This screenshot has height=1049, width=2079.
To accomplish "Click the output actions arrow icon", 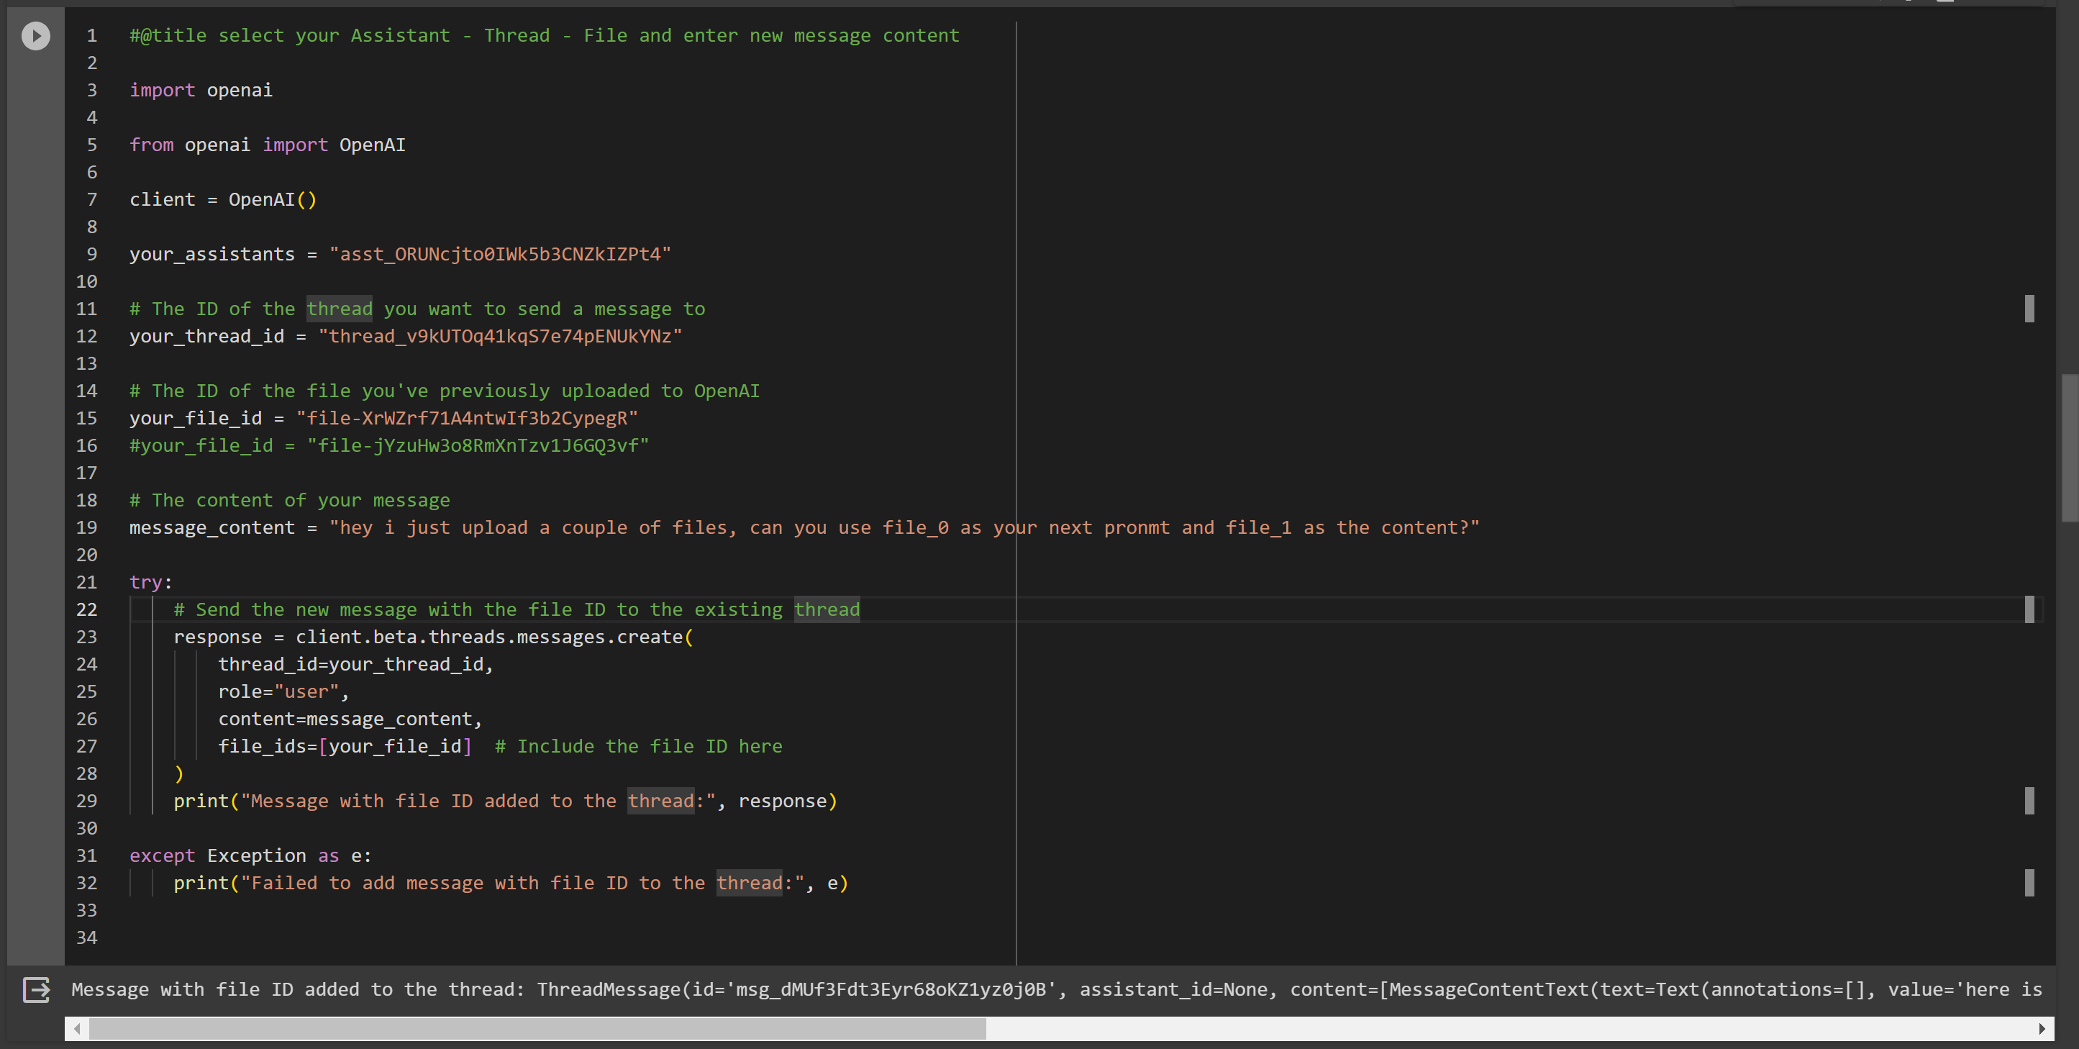I will (36, 989).
